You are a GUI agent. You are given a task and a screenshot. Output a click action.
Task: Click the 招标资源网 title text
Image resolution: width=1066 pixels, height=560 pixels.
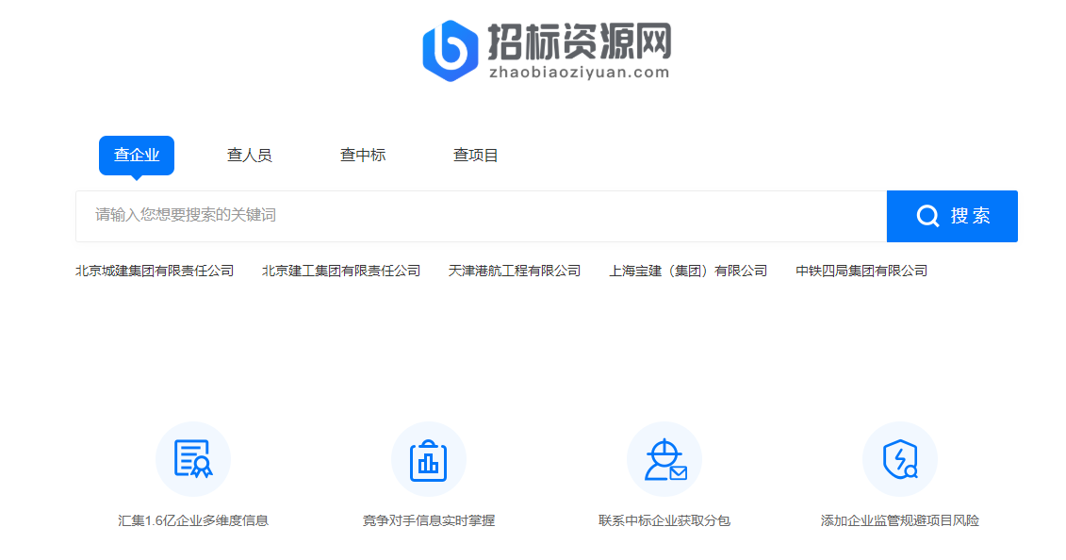(x=580, y=41)
